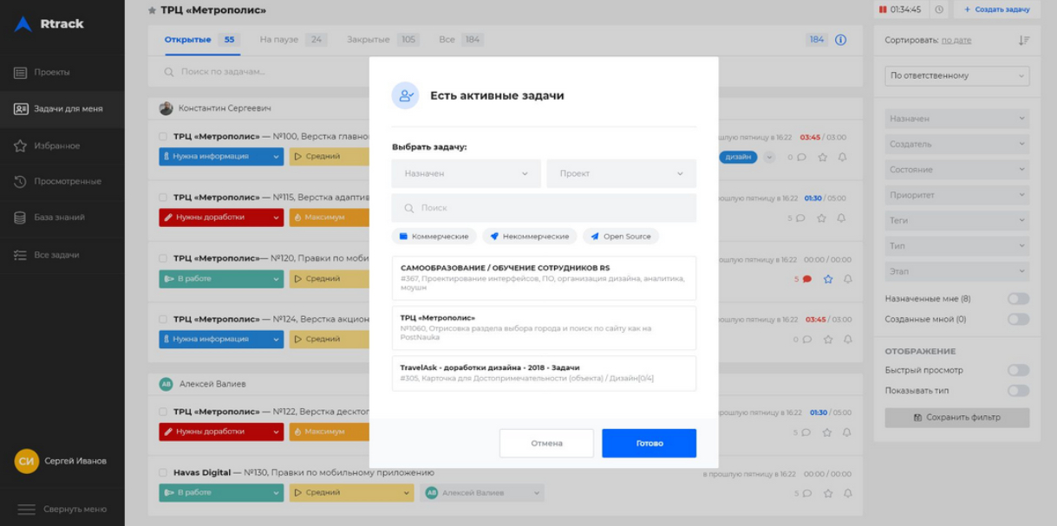Click the Готово button
1057x526 pixels.
[x=649, y=443]
